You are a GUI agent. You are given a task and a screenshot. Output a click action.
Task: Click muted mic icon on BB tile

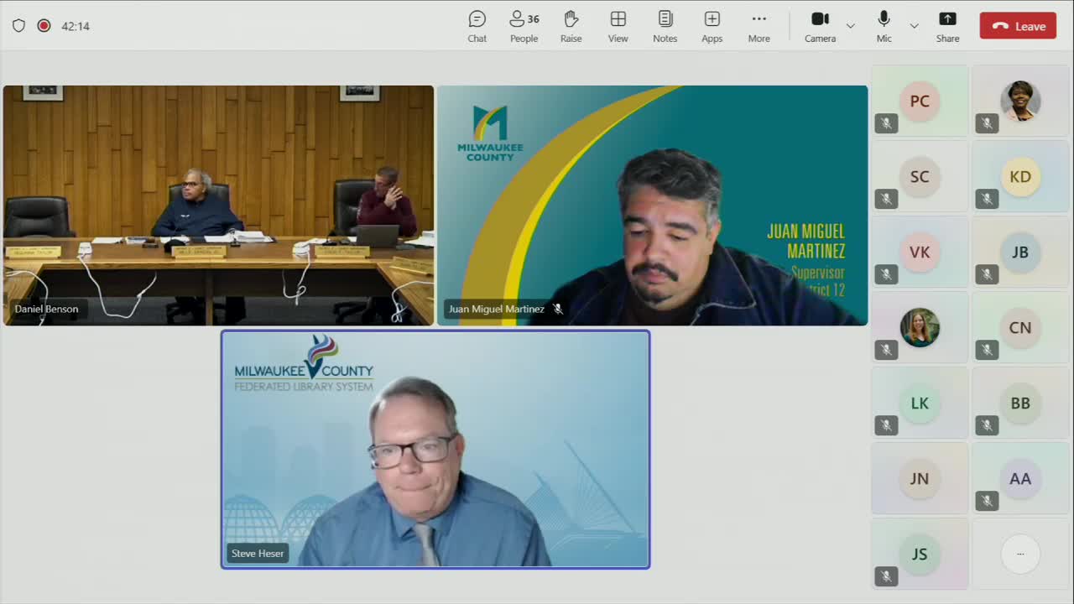click(987, 425)
